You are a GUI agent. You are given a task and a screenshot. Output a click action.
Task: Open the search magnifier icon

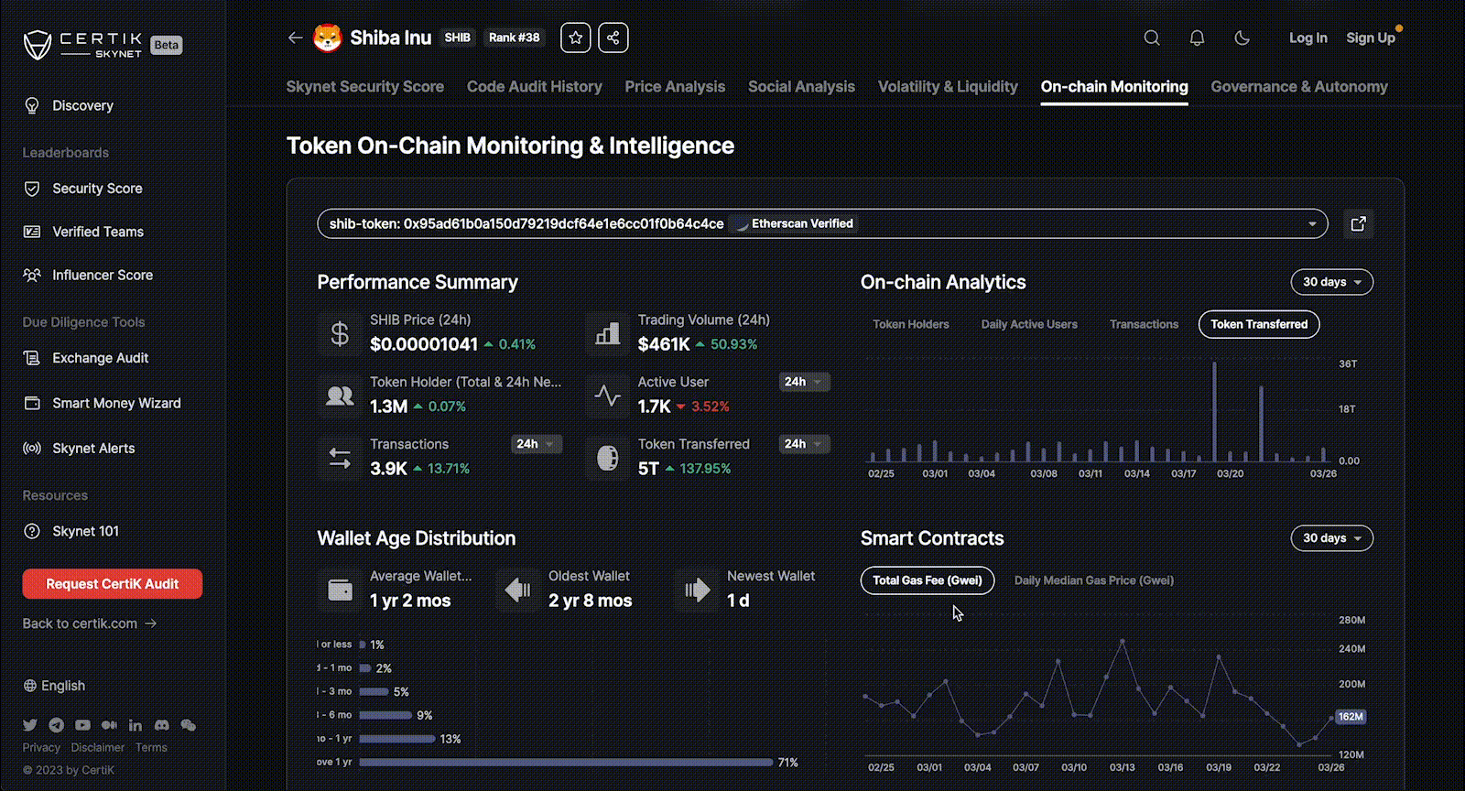[1152, 38]
